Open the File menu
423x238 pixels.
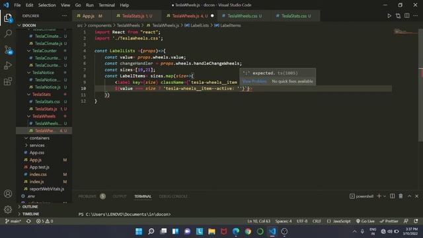pos(17,5)
